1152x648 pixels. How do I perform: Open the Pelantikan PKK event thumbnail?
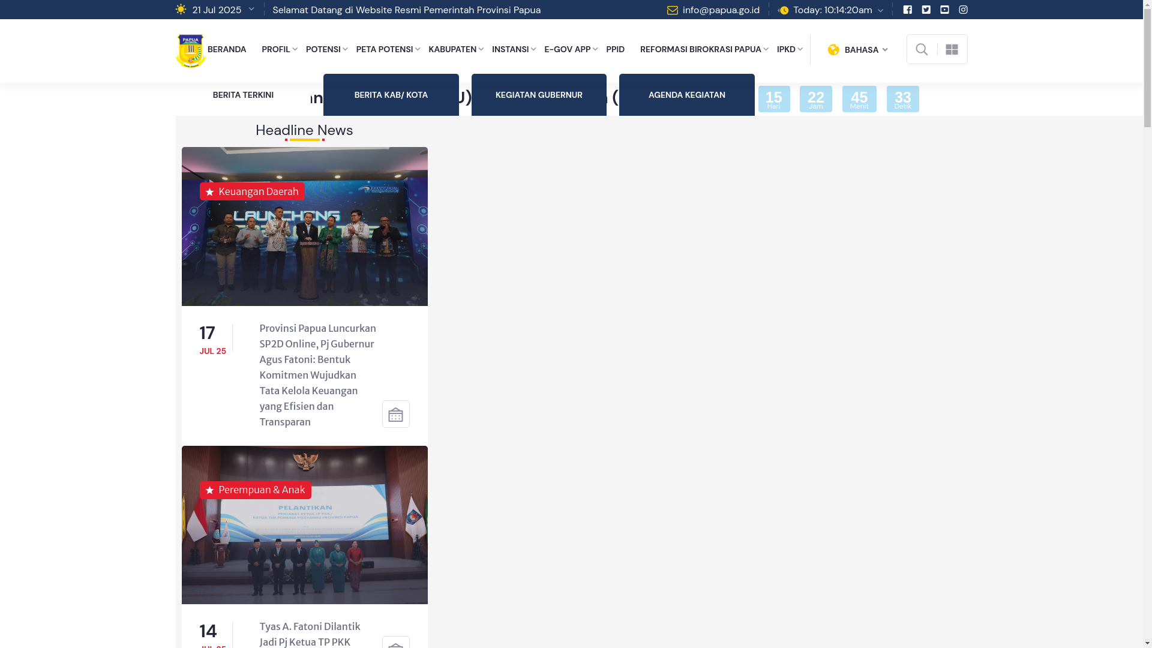click(x=305, y=525)
